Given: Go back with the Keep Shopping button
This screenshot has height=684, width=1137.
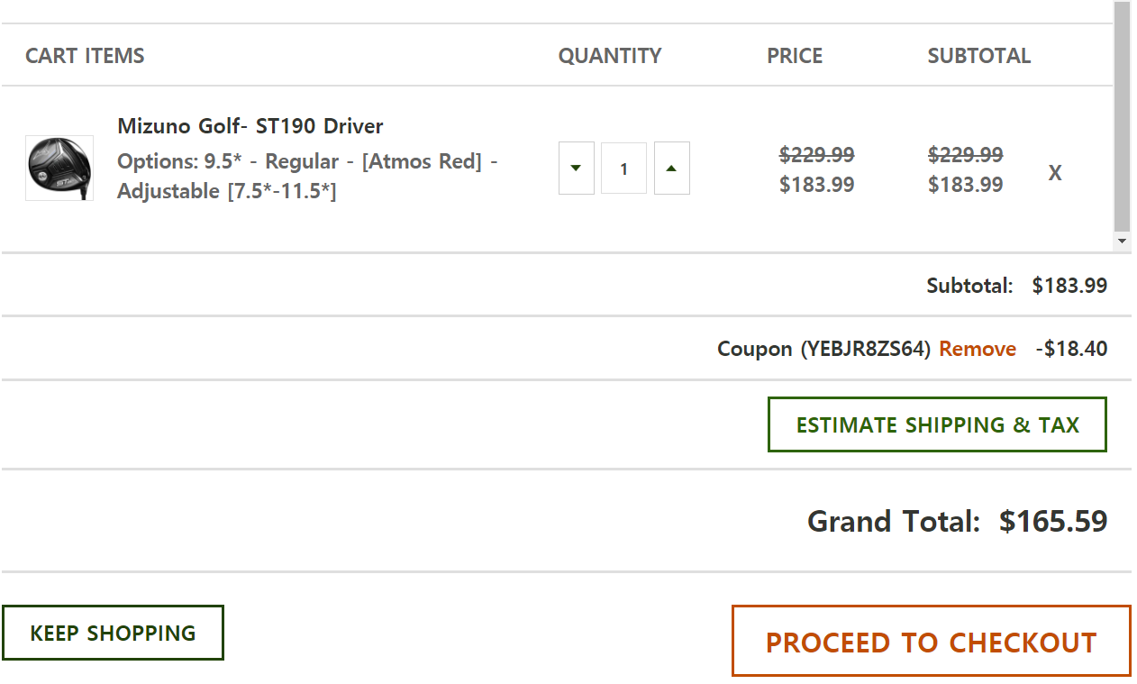Looking at the screenshot, I should click(113, 633).
